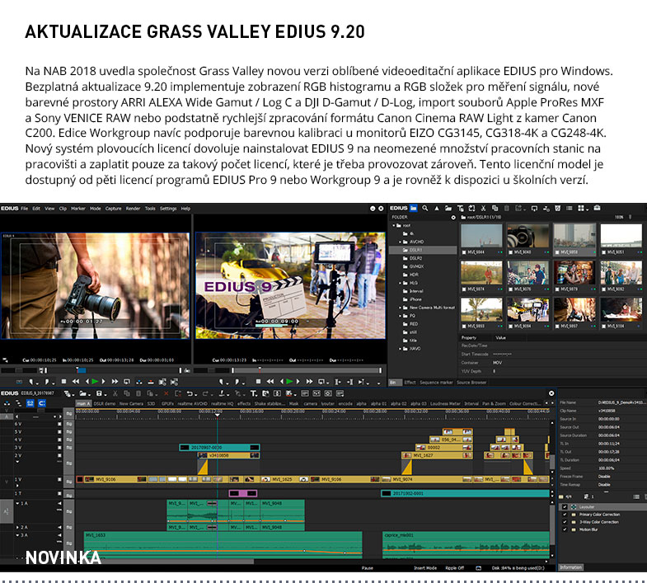Screen dimensions: 647x583
Task: Click the move up folder arrow in bin
Action: [437, 208]
